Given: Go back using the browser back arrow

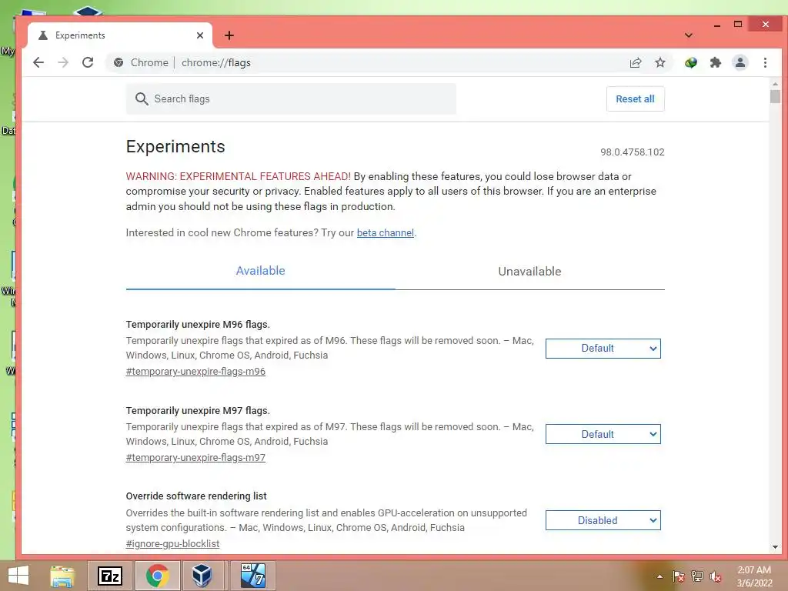Looking at the screenshot, I should pos(38,62).
